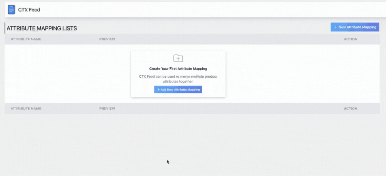Screen dimensions: 386x176
Task: Click the folder-plus icon in the empty state card
Action: (x=178, y=58)
